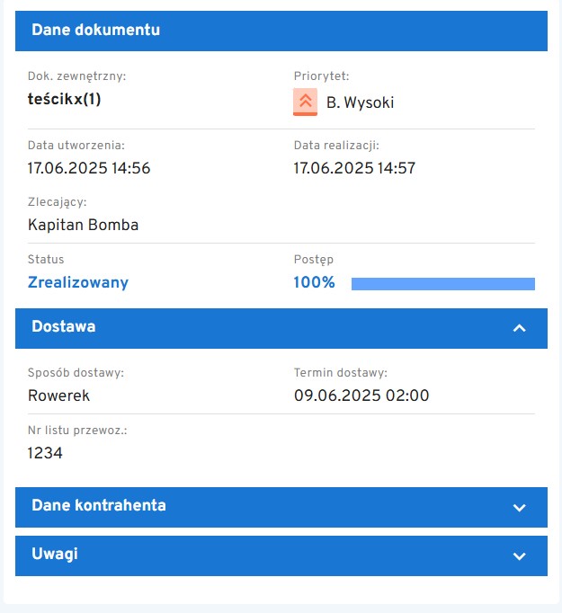Expand the Uwagi section chevron
Image resolution: width=562 pixels, height=613 pixels.
click(519, 555)
